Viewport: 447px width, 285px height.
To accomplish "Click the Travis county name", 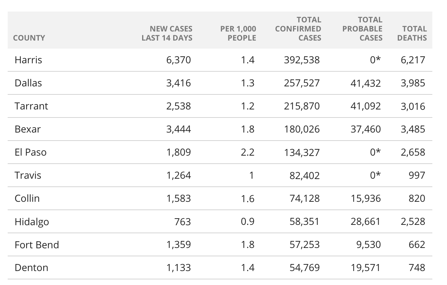I will [x=28, y=175].
